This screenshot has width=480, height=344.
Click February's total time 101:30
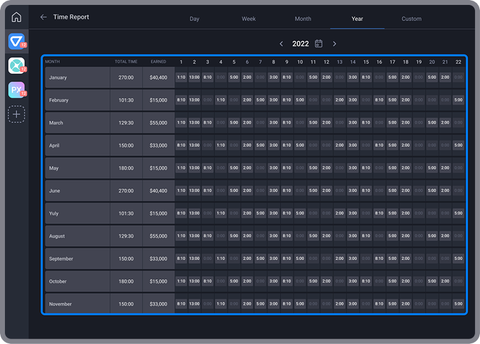coord(126,100)
